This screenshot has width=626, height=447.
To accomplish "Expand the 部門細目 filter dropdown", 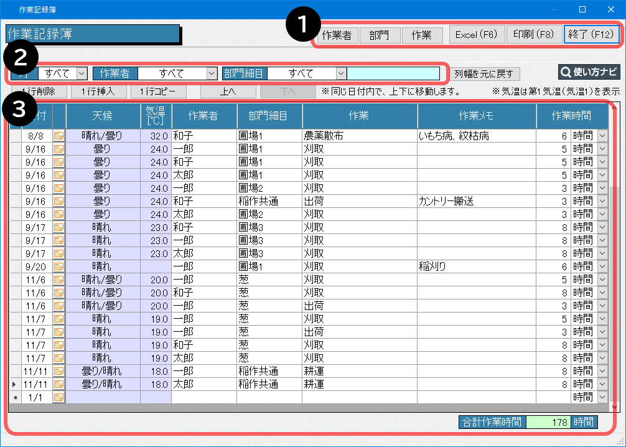I will (340, 73).
